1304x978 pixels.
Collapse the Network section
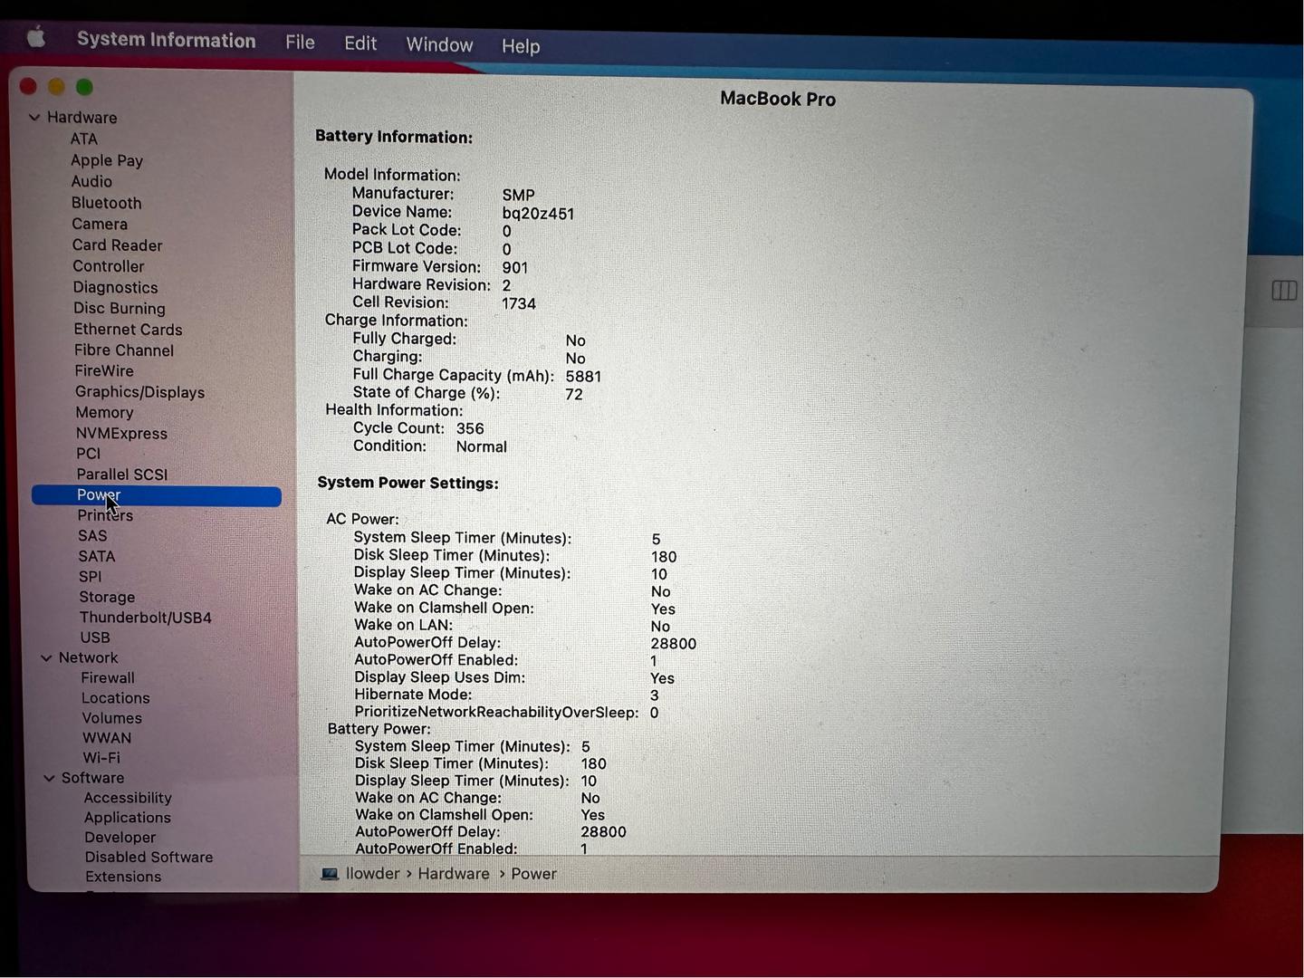46,658
